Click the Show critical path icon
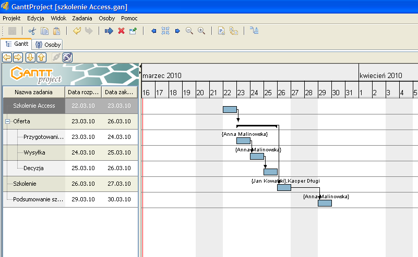Image resolution: width=418 pixels, height=257 pixels. (x=254, y=30)
